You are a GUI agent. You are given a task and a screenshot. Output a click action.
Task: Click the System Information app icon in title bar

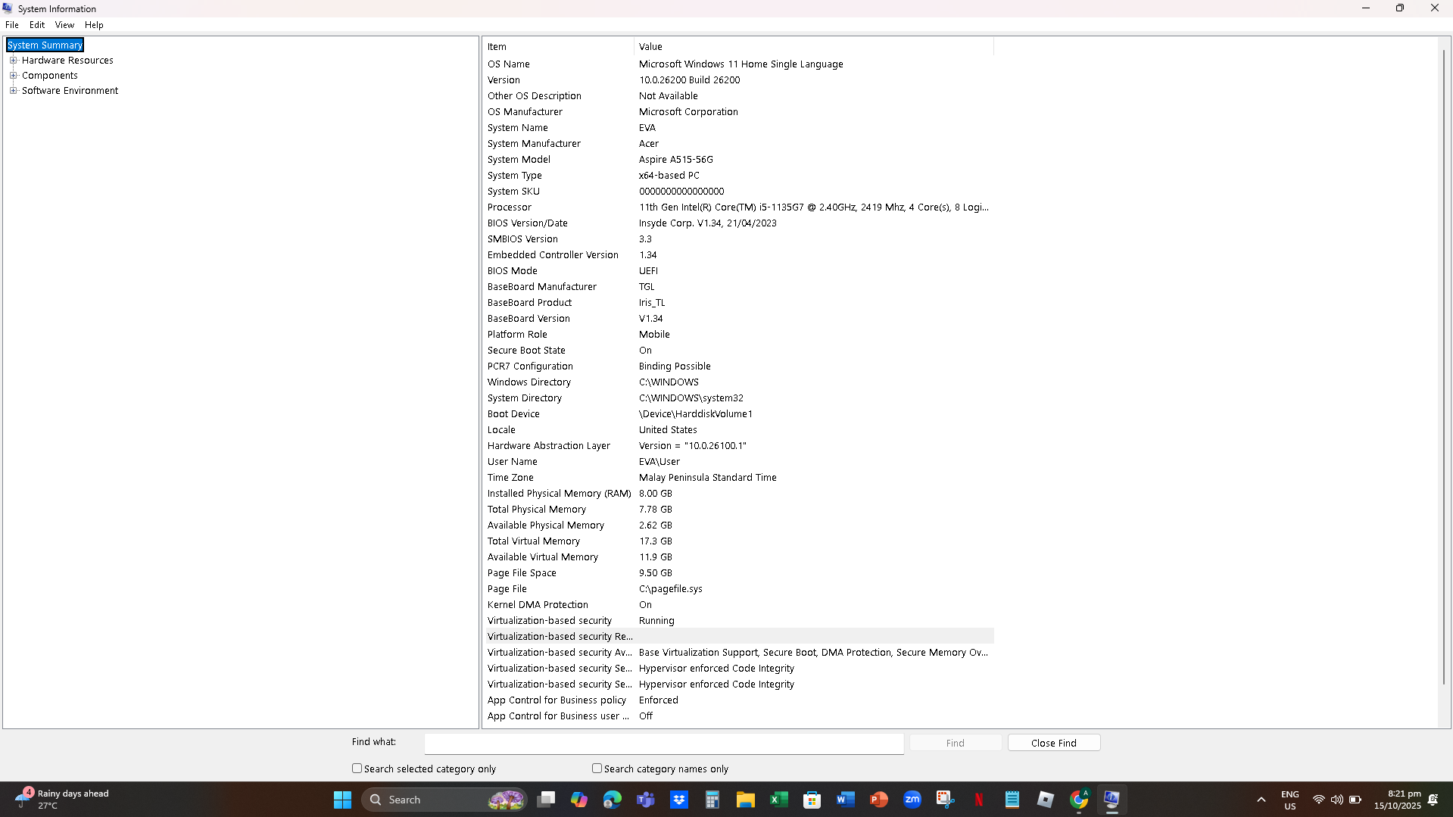pos(8,8)
